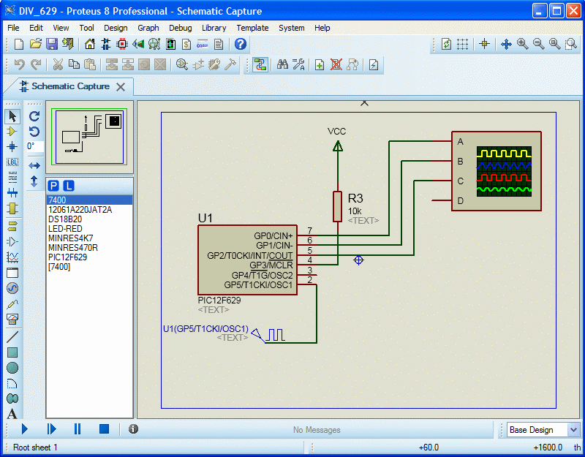Select MINRES4K7 in the device list

(89, 238)
